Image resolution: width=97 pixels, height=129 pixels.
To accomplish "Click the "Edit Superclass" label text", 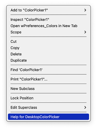I will click(24, 108).
